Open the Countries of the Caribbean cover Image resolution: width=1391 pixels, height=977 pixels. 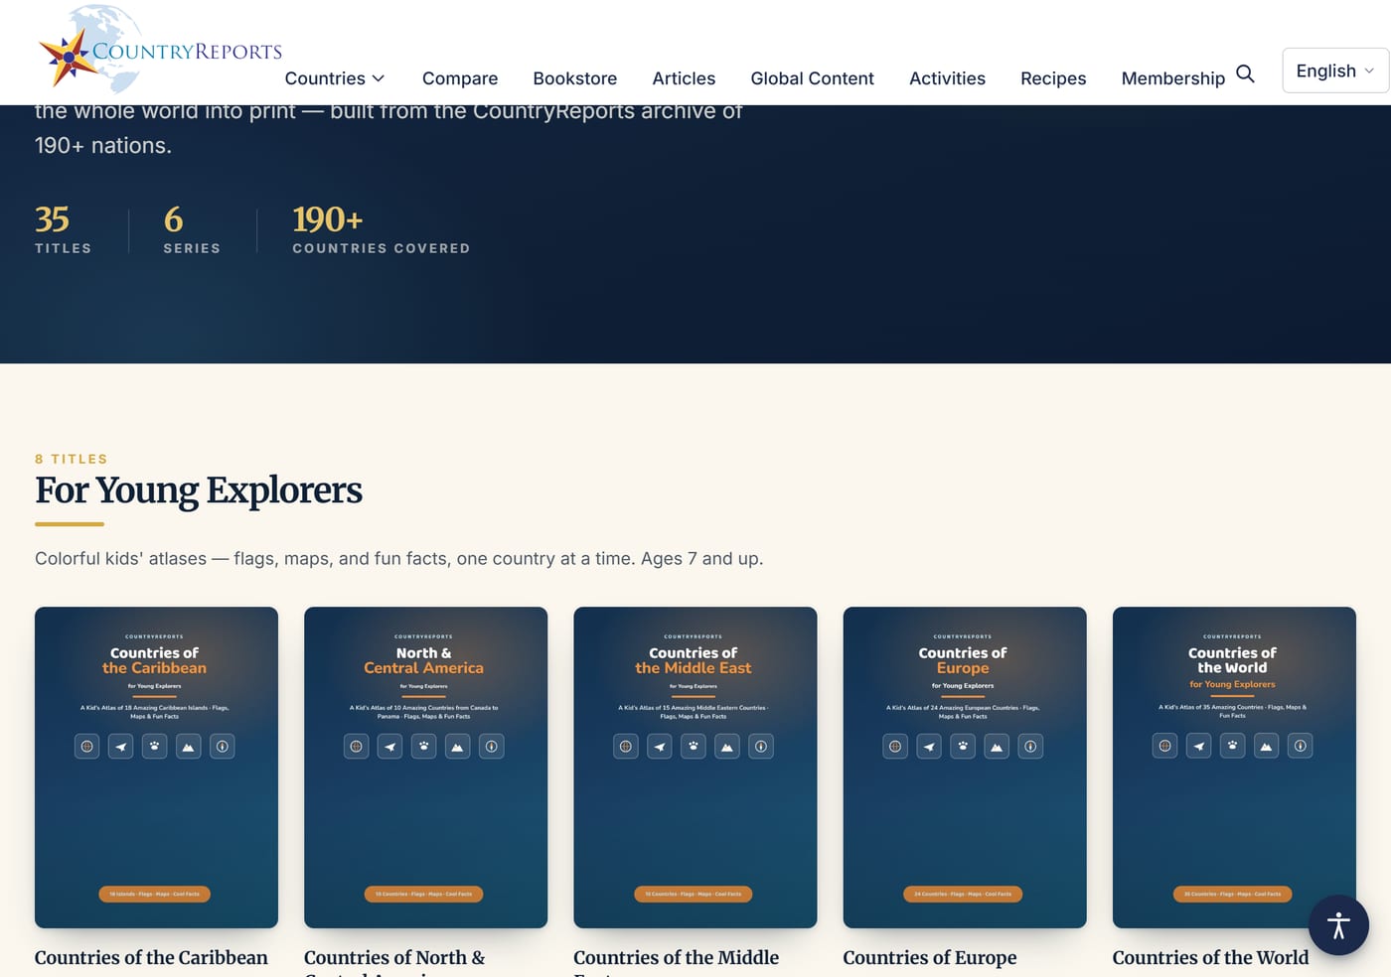(x=156, y=768)
